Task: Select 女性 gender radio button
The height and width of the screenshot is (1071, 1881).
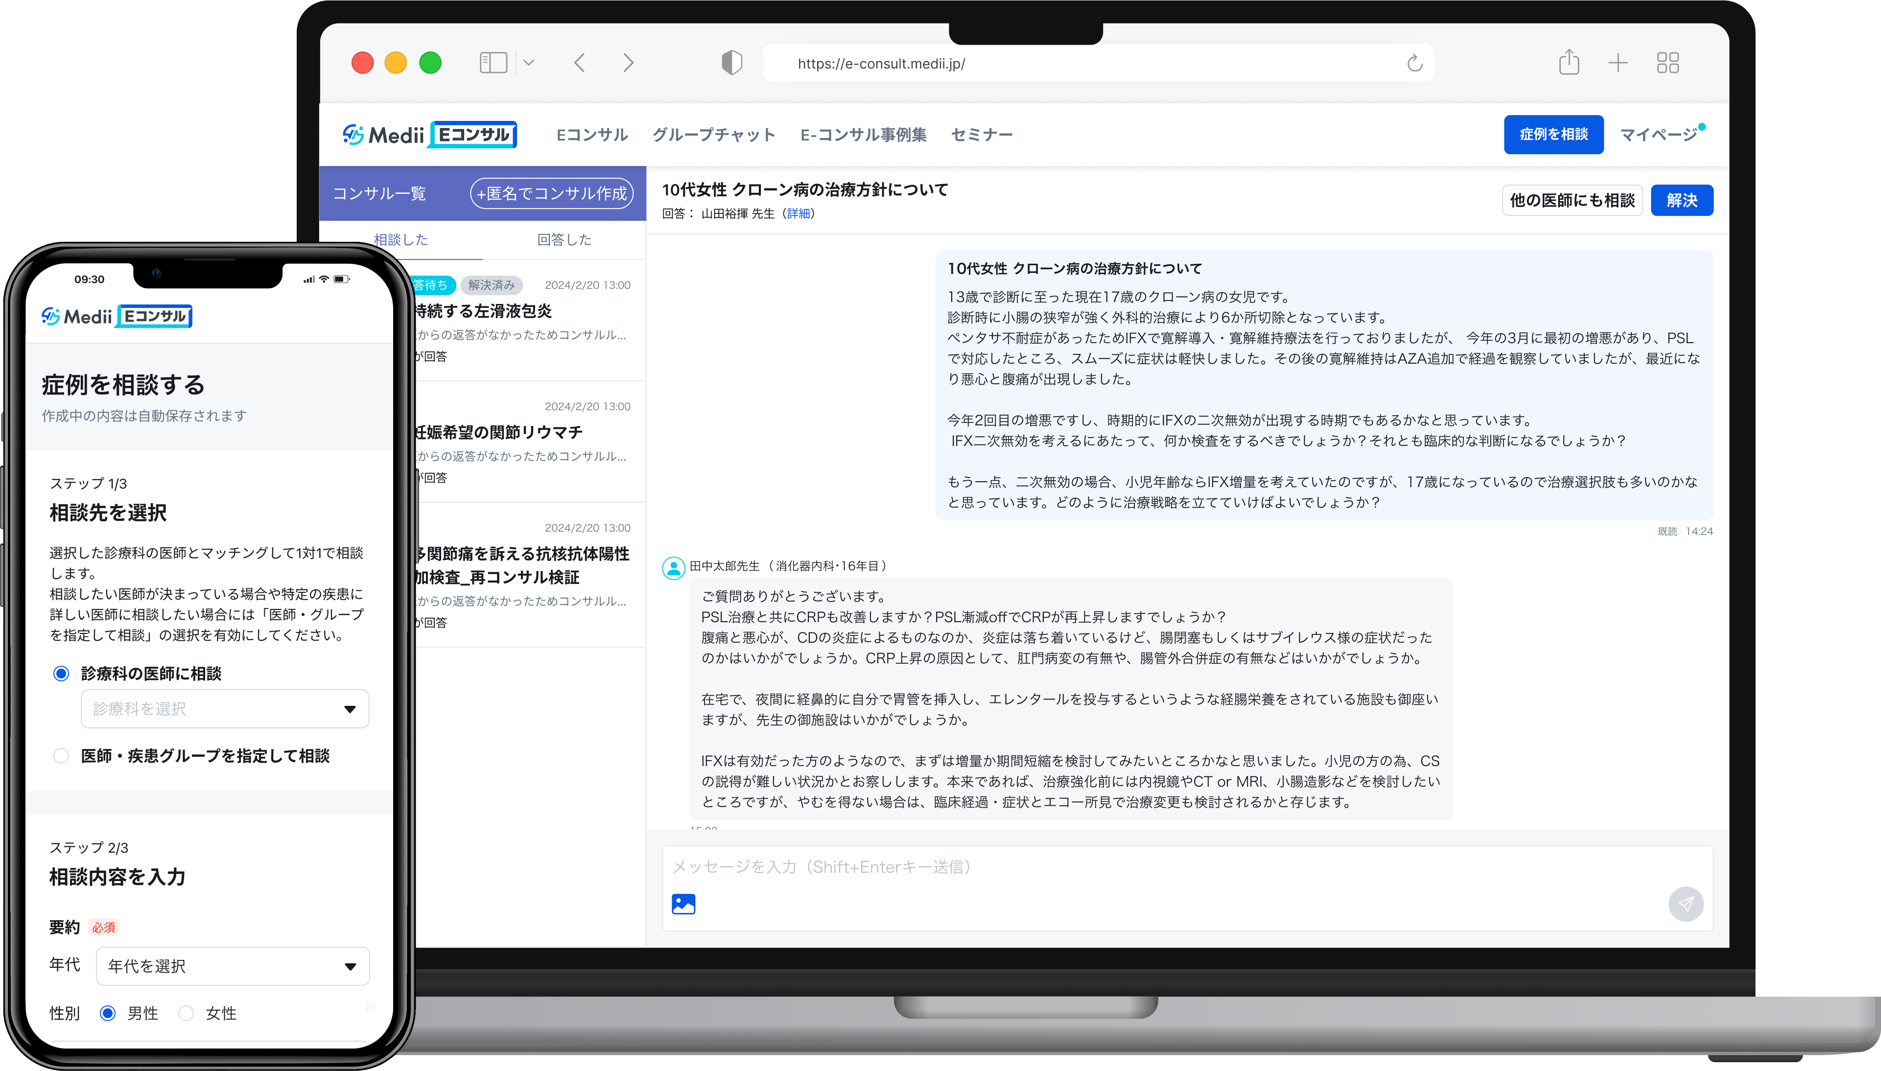Action: 186,1013
